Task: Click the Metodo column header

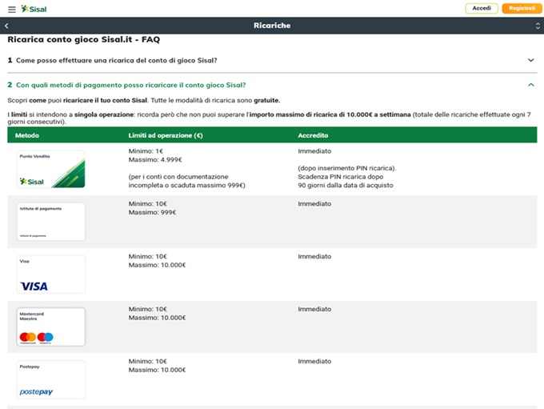Action: pos(26,136)
